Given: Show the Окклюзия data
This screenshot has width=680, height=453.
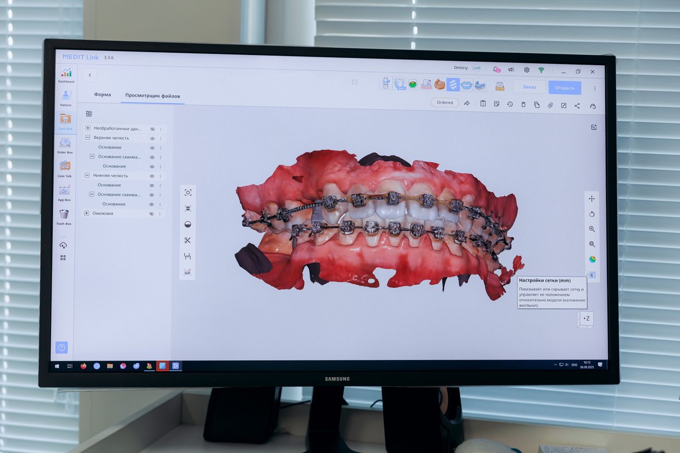Looking at the screenshot, I should pos(152,214).
